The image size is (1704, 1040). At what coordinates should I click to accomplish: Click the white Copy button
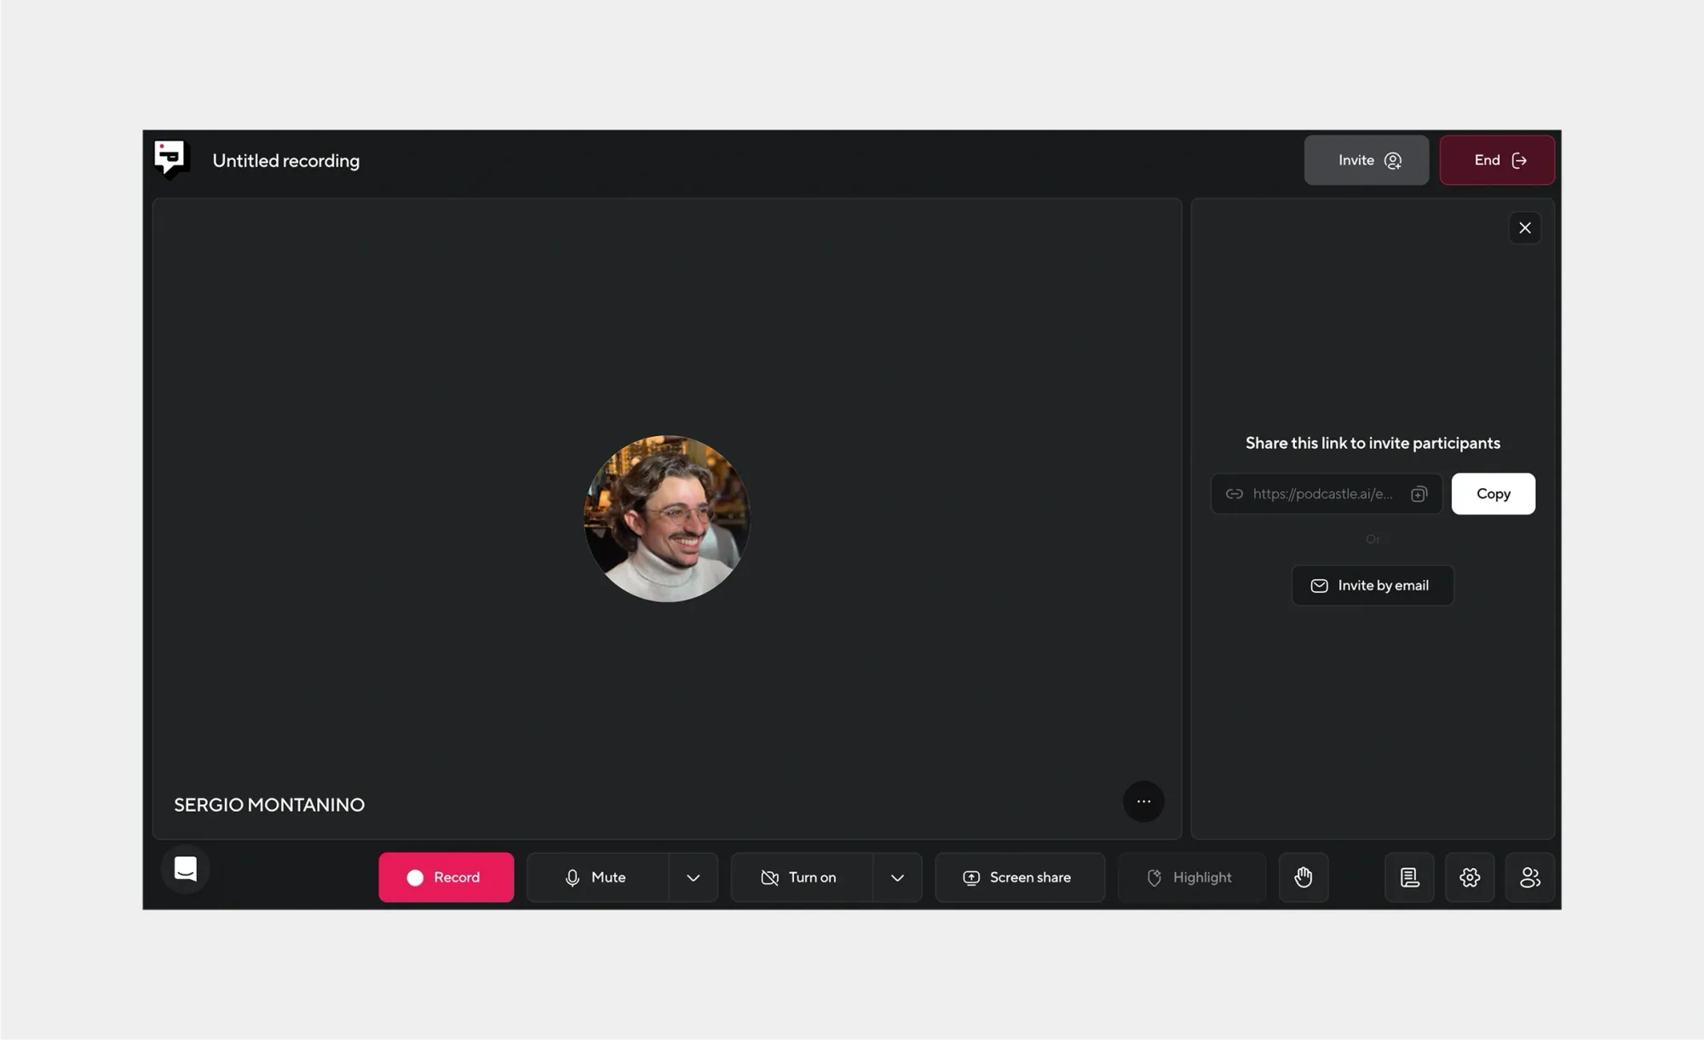point(1493,494)
